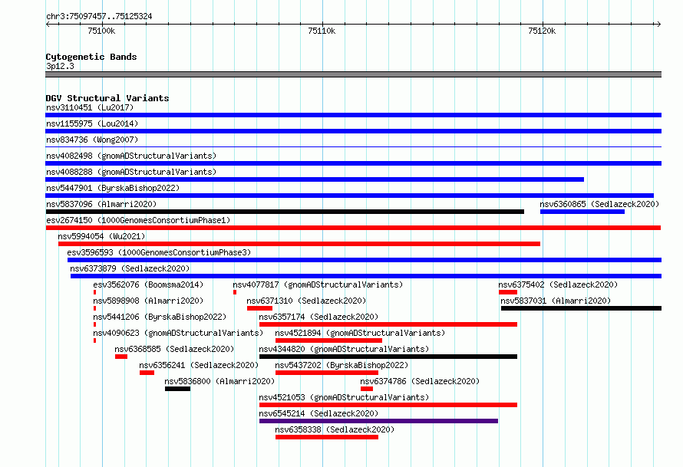This screenshot has height=467, width=683.
Task: Click red bar under nsv4521894
Action: coord(329,340)
